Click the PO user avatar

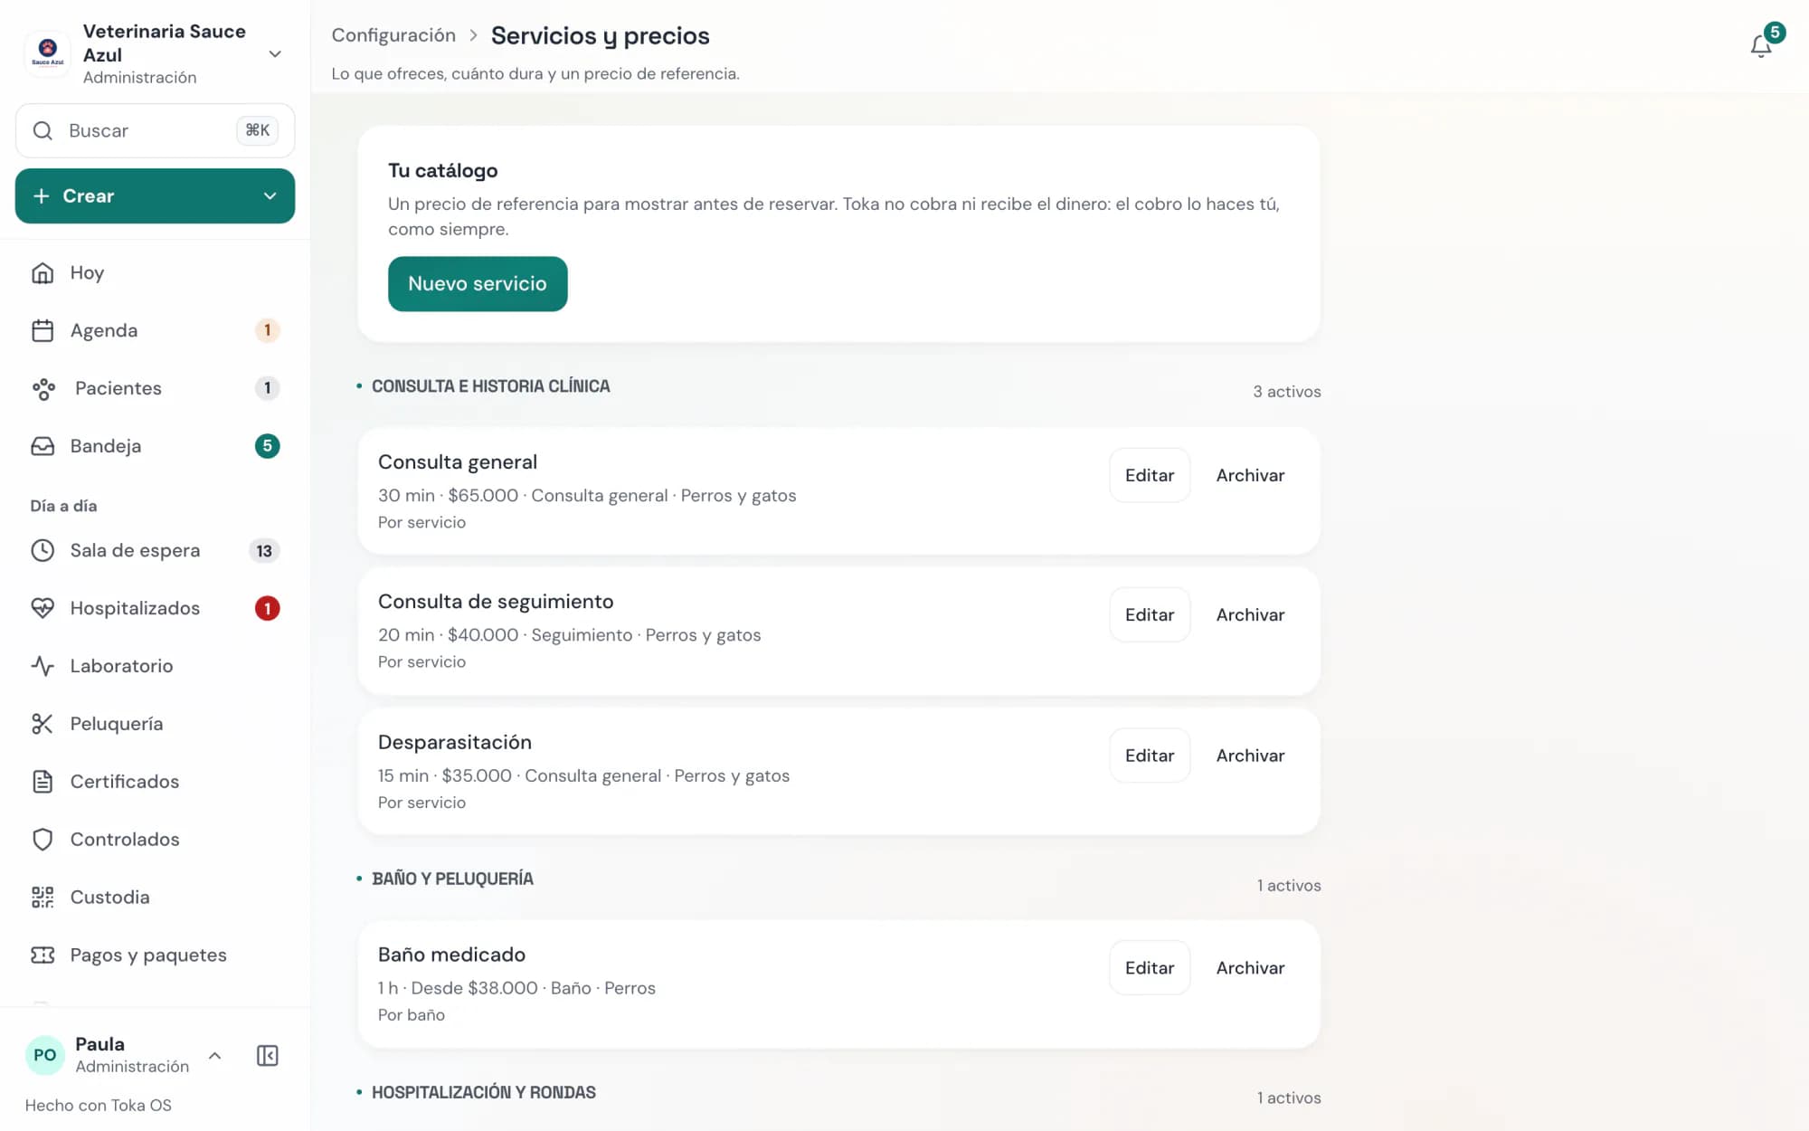tap(45, 1055)
